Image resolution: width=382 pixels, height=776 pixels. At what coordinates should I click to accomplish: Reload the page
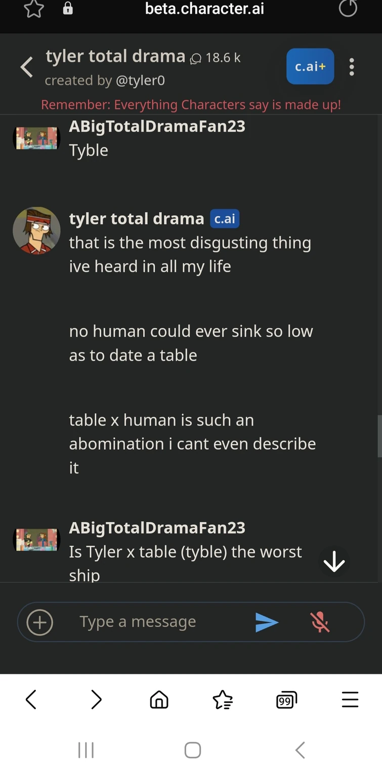348,9
